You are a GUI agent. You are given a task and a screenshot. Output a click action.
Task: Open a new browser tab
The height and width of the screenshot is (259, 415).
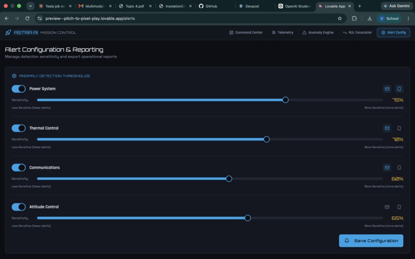click(x=359, y=6)
